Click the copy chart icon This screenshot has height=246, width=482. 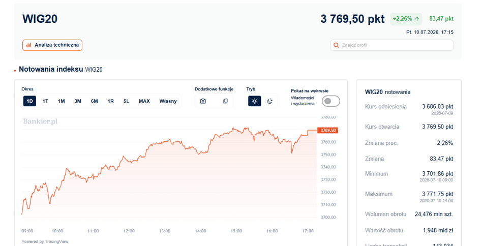pos(225,101)
